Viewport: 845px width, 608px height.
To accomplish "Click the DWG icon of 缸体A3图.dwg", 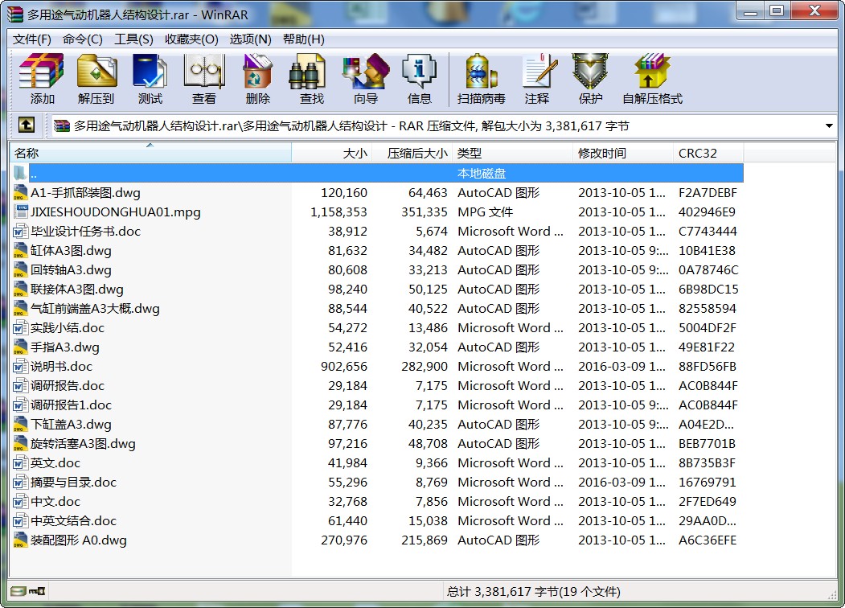I will (x=20, y=251).
